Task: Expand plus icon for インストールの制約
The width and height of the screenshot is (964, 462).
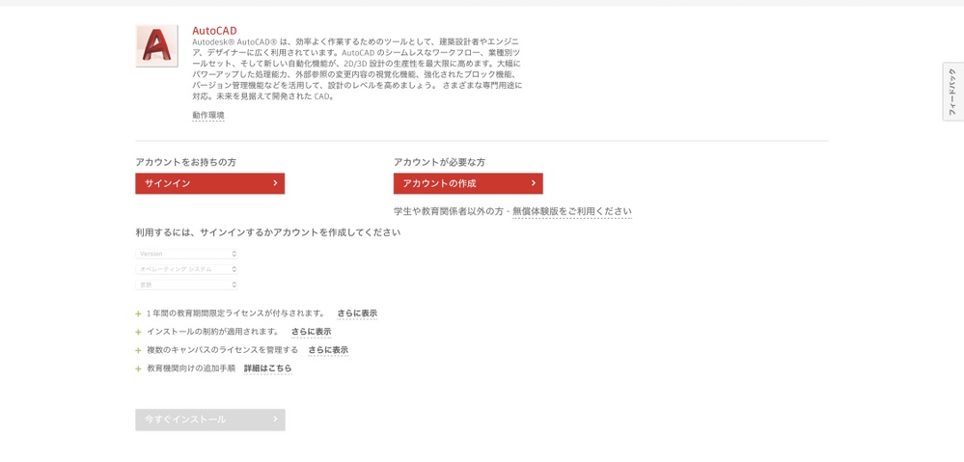Action: (x=138, y=333)
